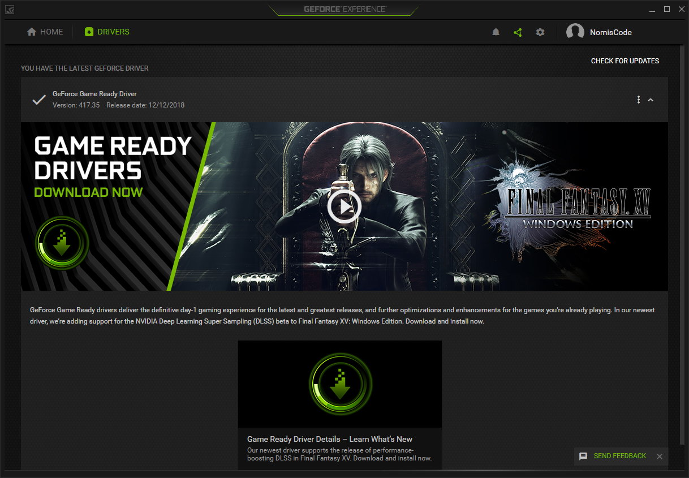The width and height of the screenshot is (689, 478).
Task: Click the green share icon
Action: coord(518,32)
